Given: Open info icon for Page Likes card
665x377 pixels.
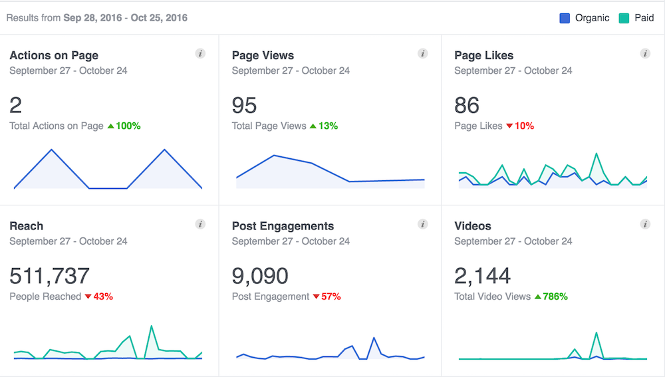Looking at the screenshot, I should click(x=644, y=54).
